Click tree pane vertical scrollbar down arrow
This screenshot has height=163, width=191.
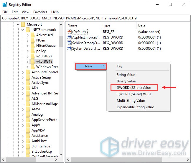[61, 154]
